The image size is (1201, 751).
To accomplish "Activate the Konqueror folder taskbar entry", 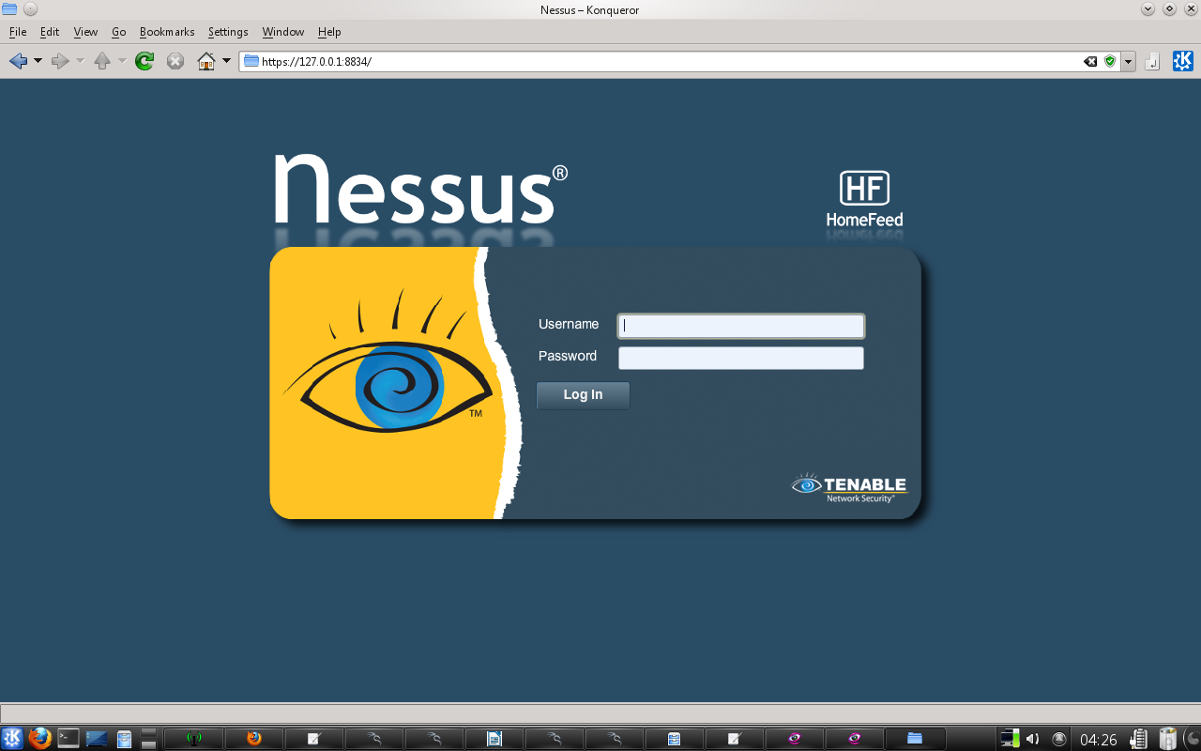I will pyautogui.click(x=914, y=739).
